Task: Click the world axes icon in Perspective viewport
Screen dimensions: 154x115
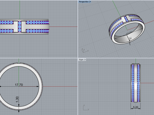Action: (85, 50)
